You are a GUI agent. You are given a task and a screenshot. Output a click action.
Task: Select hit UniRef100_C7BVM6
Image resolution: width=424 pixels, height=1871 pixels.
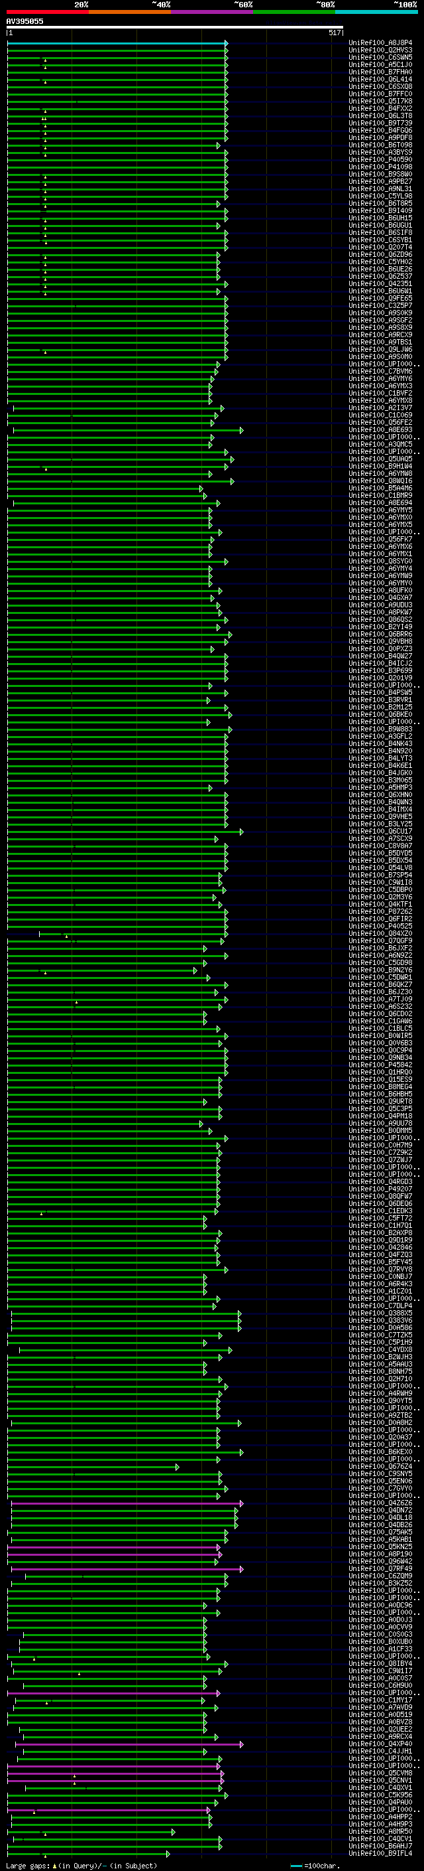pos(380,372)
